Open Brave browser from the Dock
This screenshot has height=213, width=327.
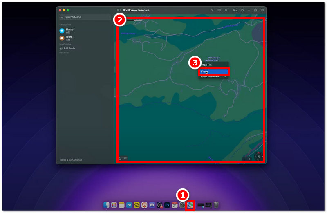[x=144, y=205]
